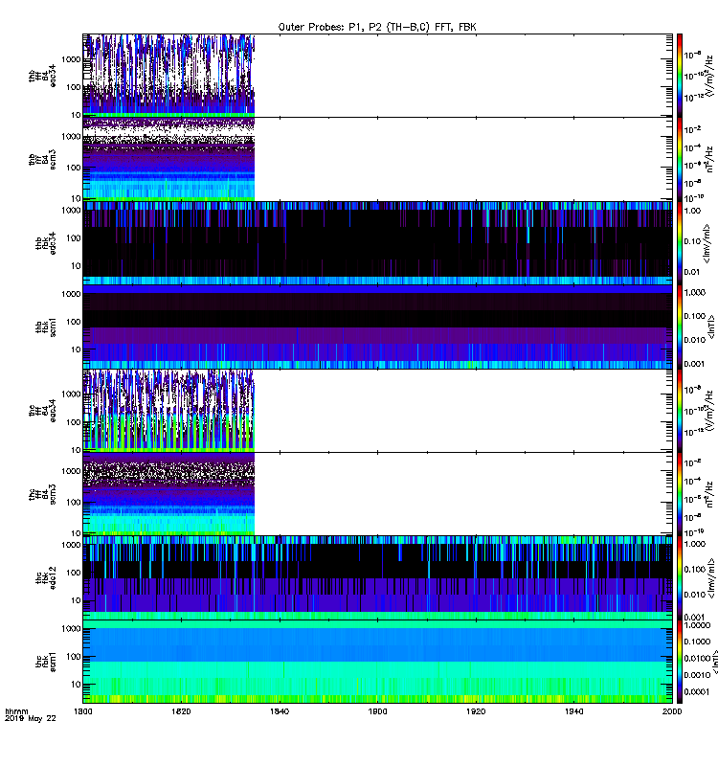Click the "thb fbk edc34" panel label
The height and width of the screenshot is (766, 718).
tap(45, 243)
